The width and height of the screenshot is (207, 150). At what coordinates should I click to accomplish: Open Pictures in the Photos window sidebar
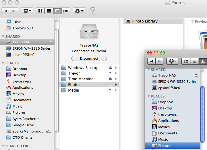(27, 112)
